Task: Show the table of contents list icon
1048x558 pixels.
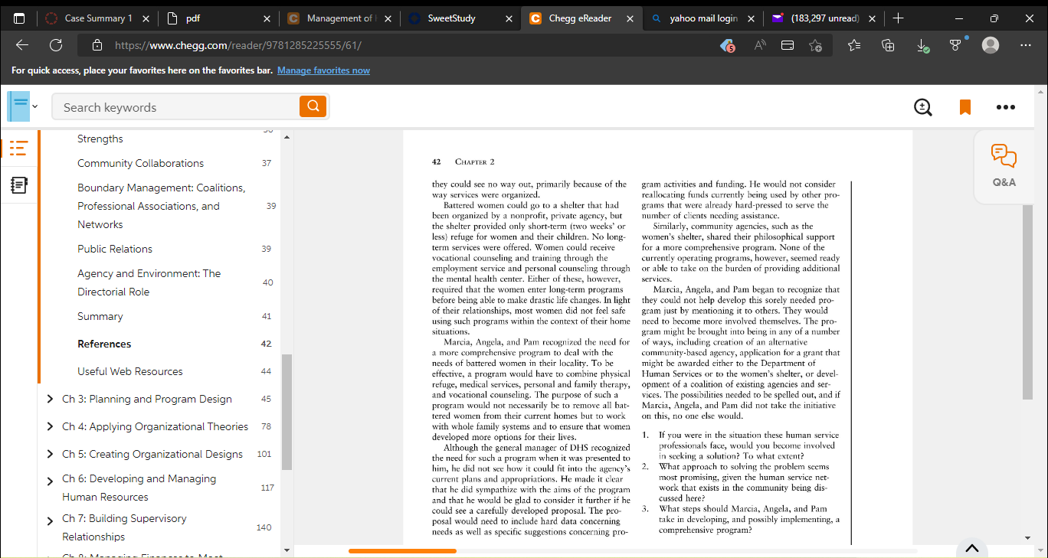Action: [x=18, y=148]
